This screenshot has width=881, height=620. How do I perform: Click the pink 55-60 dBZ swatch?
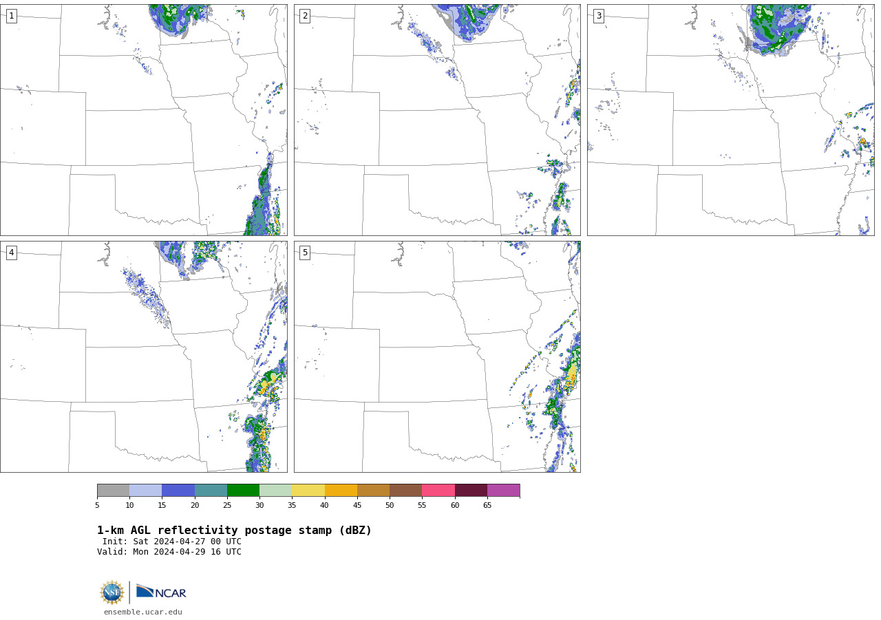tap(438, 491)
